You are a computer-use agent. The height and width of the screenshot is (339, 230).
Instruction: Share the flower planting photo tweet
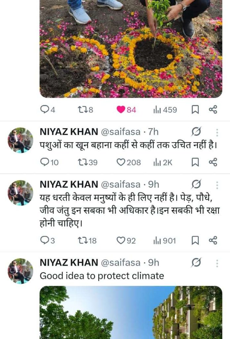(213, 110)
